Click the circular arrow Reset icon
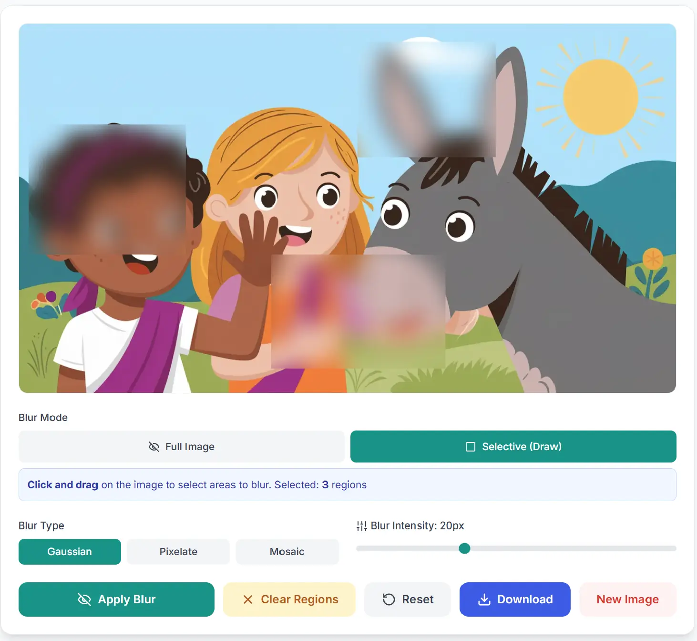Image resolution: width=697 pixels, height=641 pixels. coord(389,599)
